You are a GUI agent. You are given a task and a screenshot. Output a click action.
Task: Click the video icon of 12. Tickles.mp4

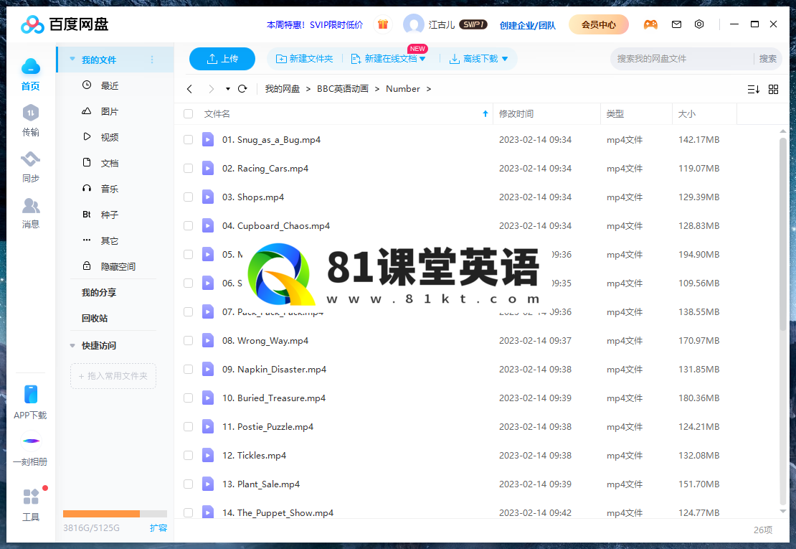point(208,455)
